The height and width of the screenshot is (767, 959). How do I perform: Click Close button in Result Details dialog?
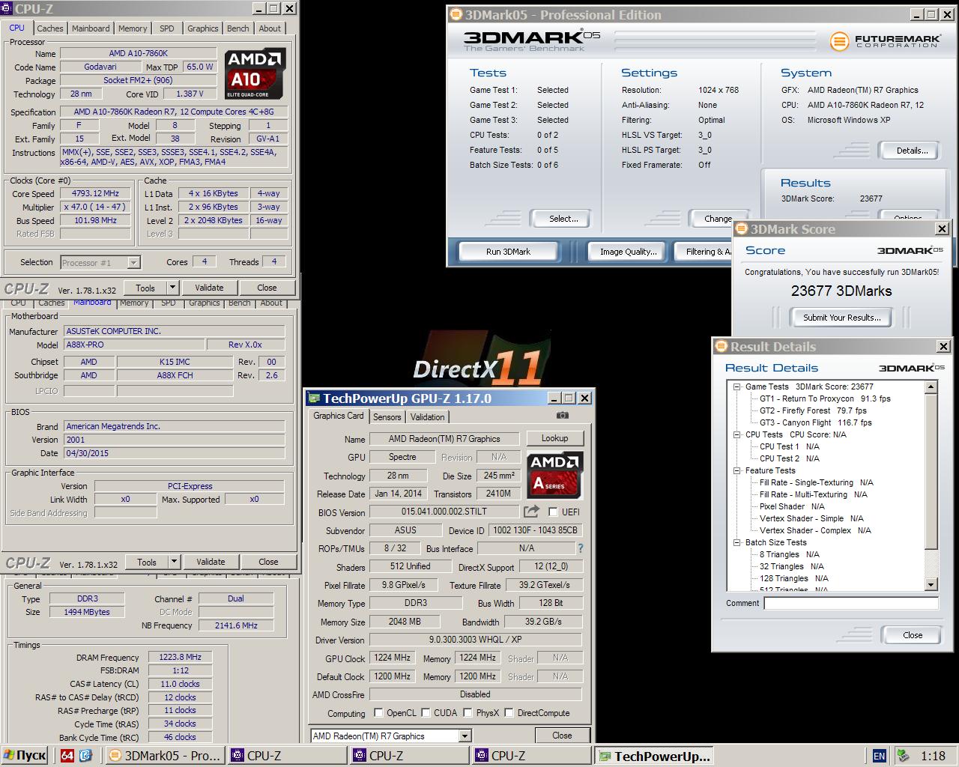pyautogui.click(x=913, y=635)
